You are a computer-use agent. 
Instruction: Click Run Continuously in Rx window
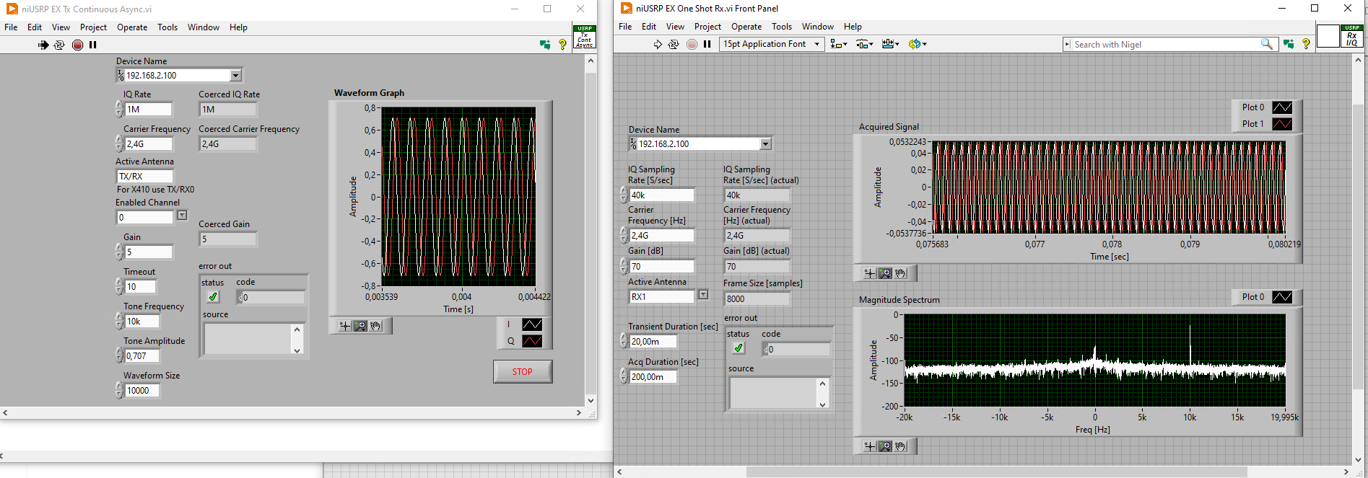pyautogui.click(x=674, y=44)
